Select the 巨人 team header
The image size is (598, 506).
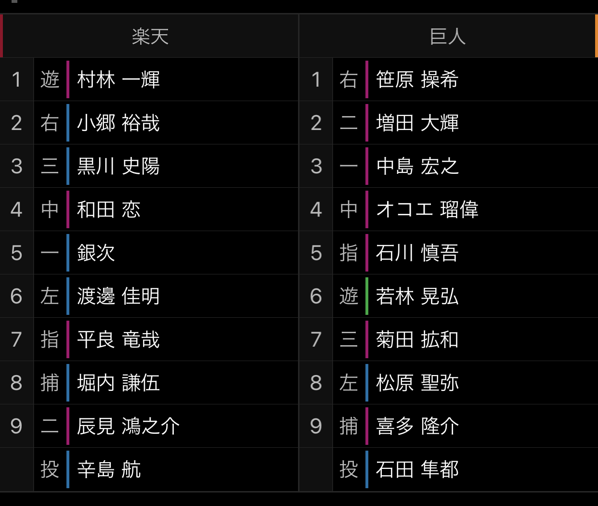click(448, 37)
